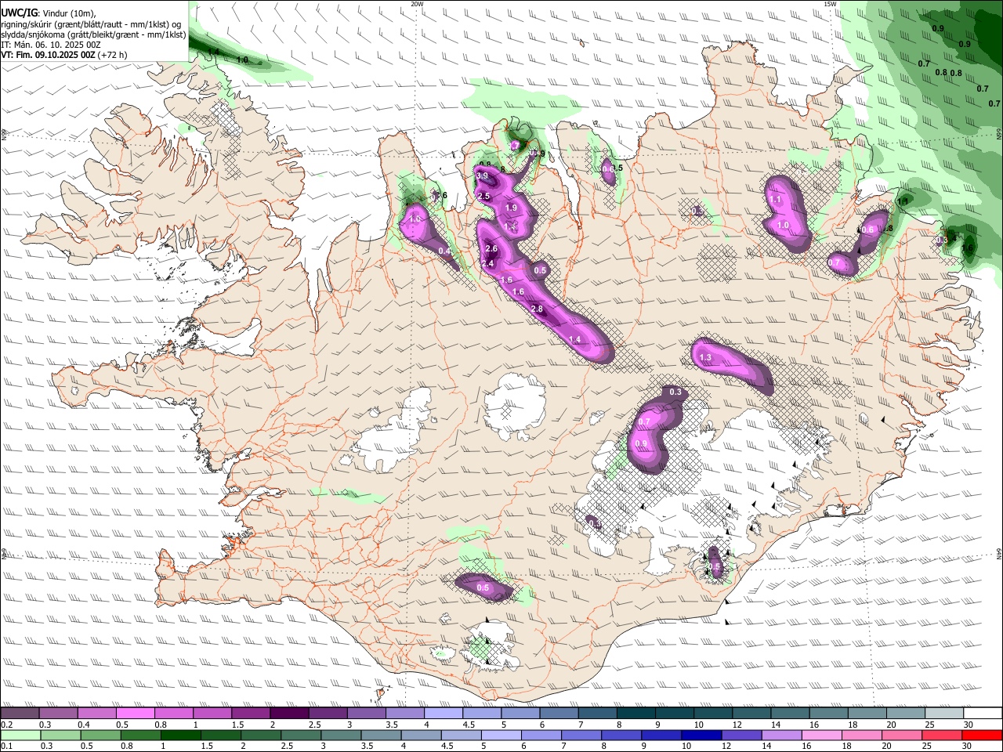Screen dimensions: 1003x752
Task: Click the '0.1' label under the green scale
Action: pos(7,746)
